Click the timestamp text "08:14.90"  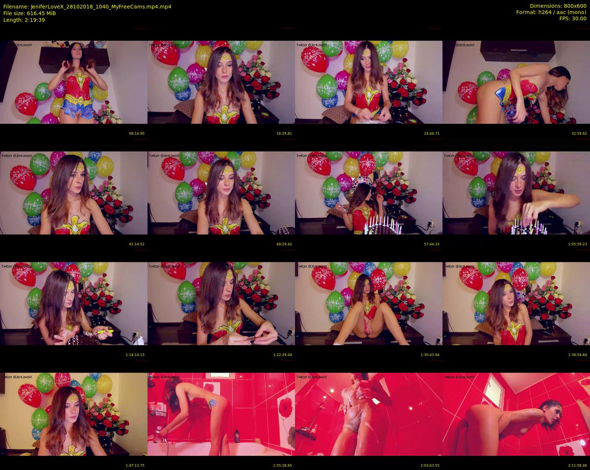137,134
